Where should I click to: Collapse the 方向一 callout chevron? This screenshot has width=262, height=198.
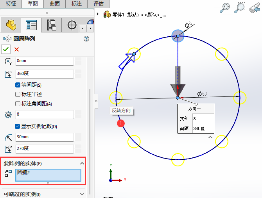coord(210,137)
